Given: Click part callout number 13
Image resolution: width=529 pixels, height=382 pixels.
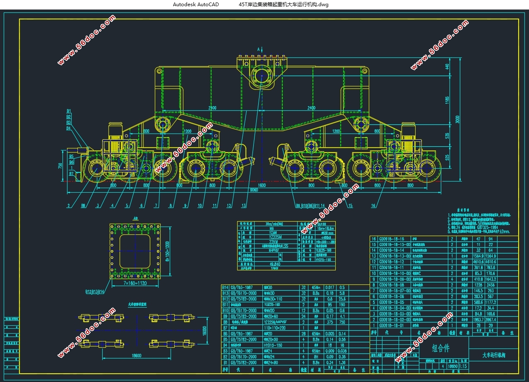Looking at the screenshot, I should 243,205.
